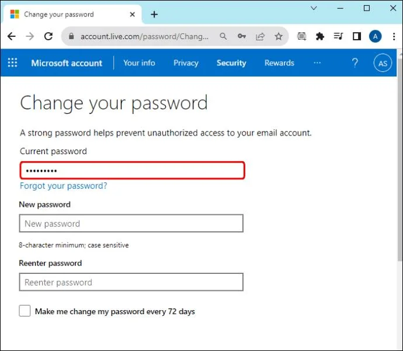Go back with the browser back arrow
Screen dimensions: 403x351
[12, 36]
